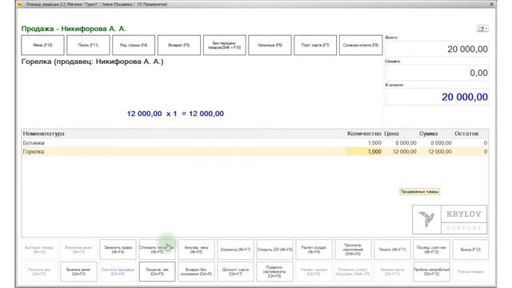The width and height of the screenshot is (512, 288).
Task: Click Открыть ДЯ (Alt+F8) button
Action: (274, 250)
